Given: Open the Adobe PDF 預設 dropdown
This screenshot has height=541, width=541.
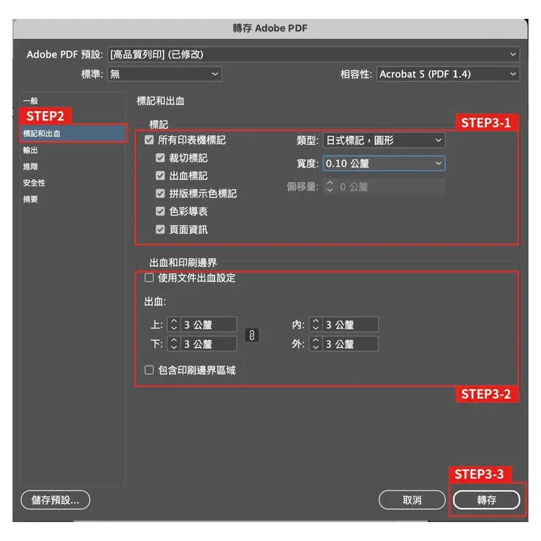Looking at the screenshot, I should click(x=314, y=54).
